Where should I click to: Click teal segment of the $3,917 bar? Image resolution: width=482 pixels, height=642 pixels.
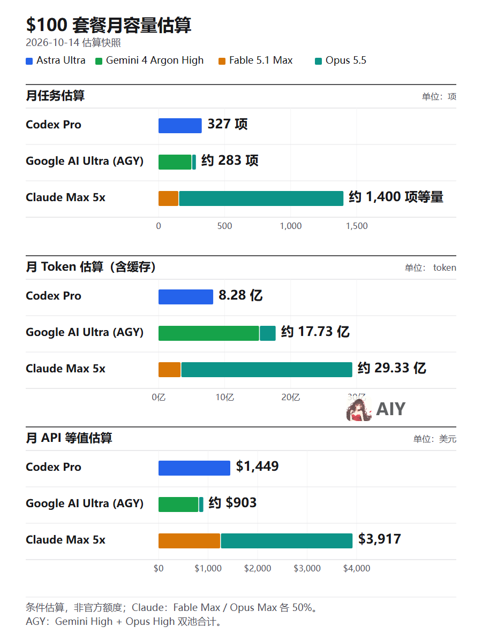pos(287,541)
